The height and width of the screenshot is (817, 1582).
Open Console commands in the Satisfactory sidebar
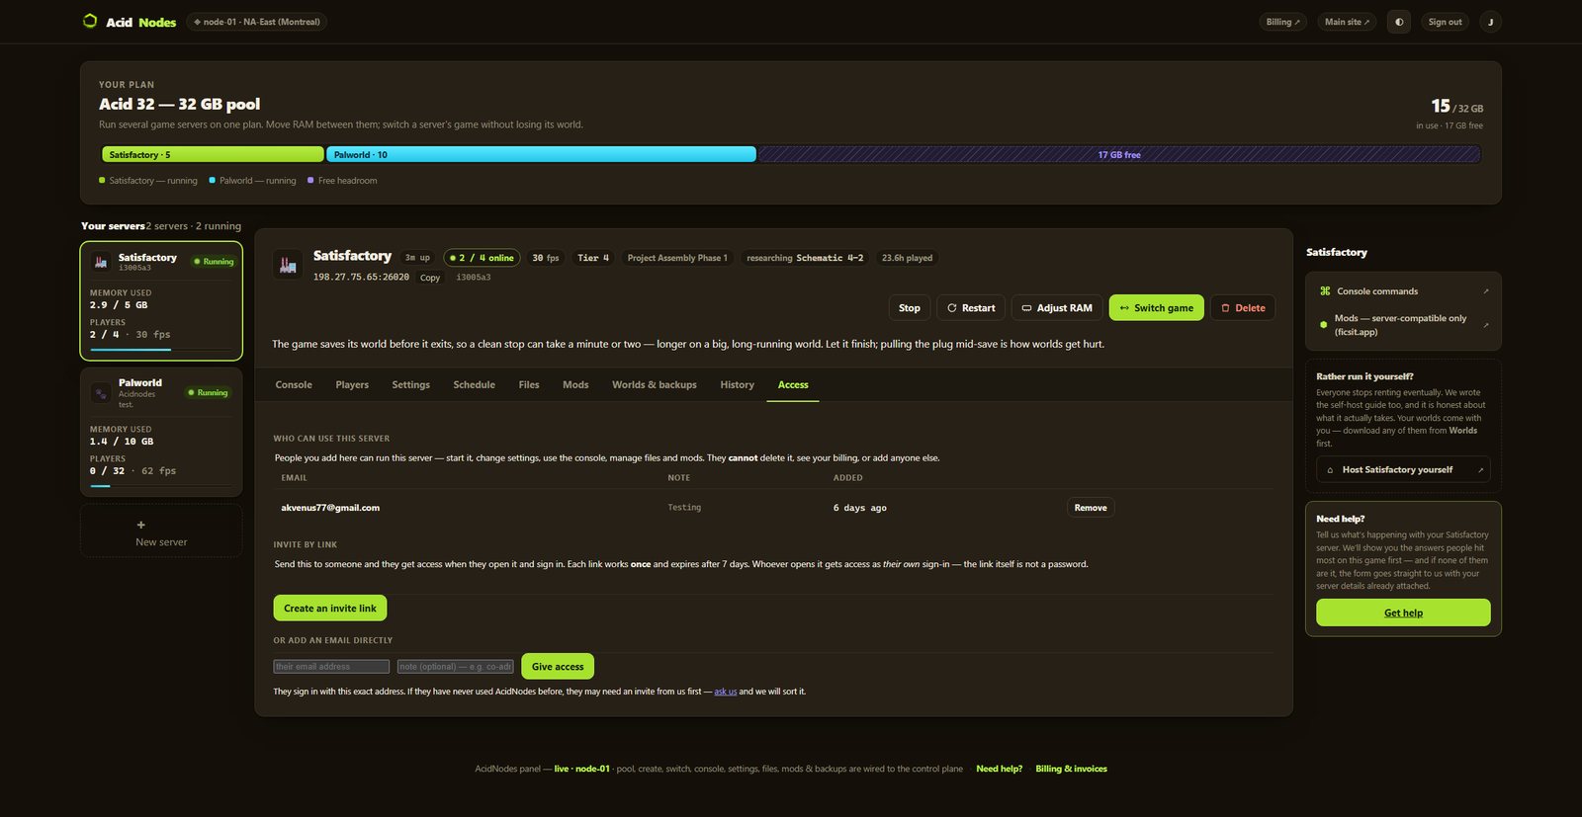(x=1403, y=291)
